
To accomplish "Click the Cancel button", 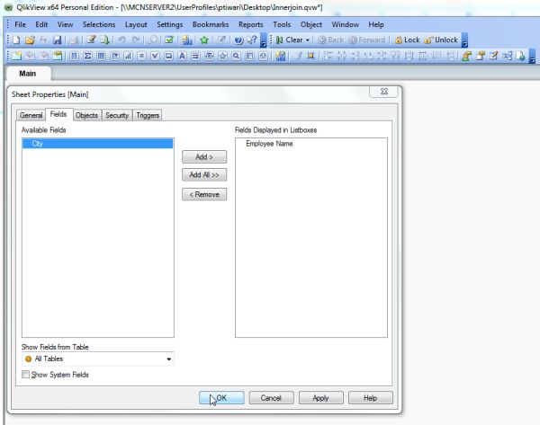I will [x=271, y=398].
